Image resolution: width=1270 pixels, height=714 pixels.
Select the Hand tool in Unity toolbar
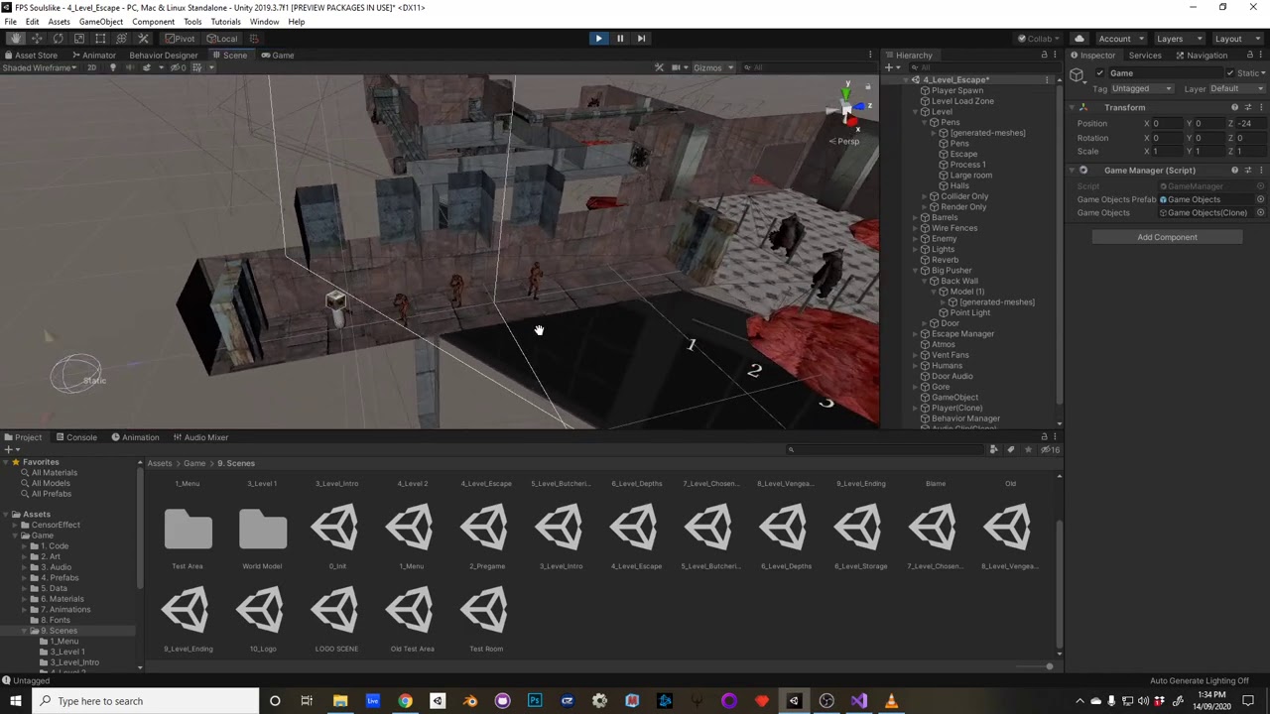15,39
